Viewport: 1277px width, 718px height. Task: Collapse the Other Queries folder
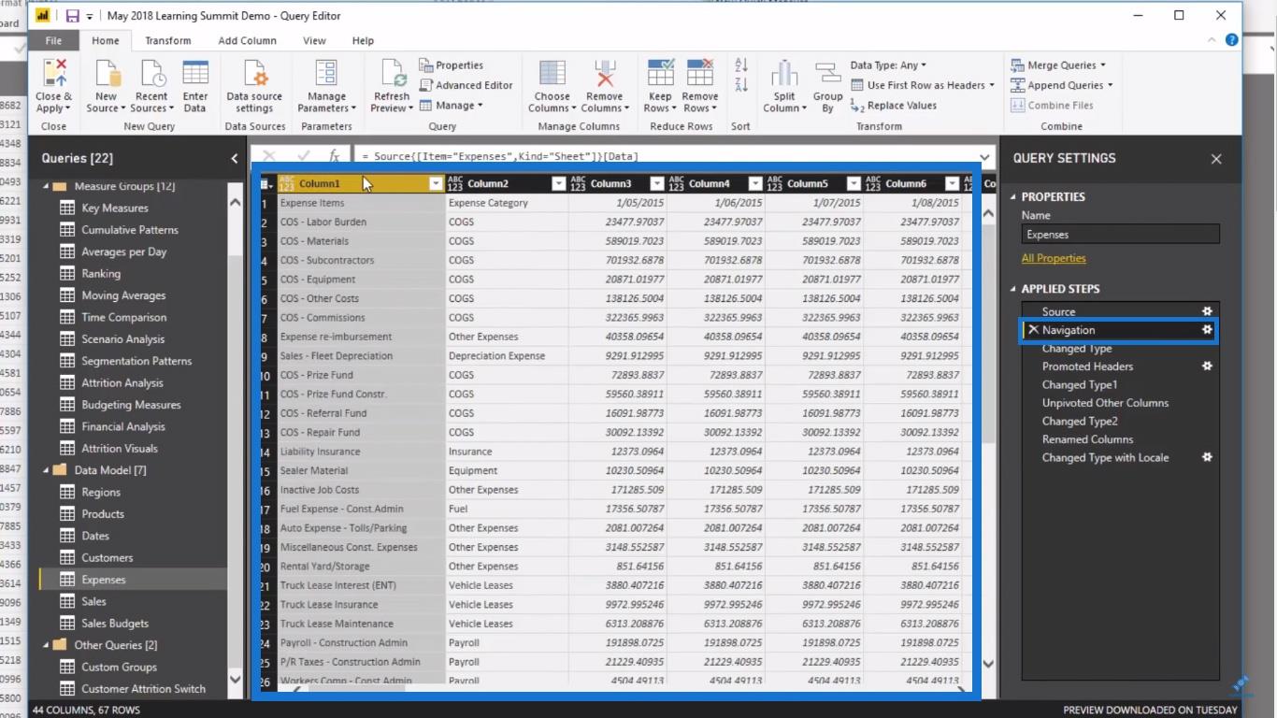point(46,645)
